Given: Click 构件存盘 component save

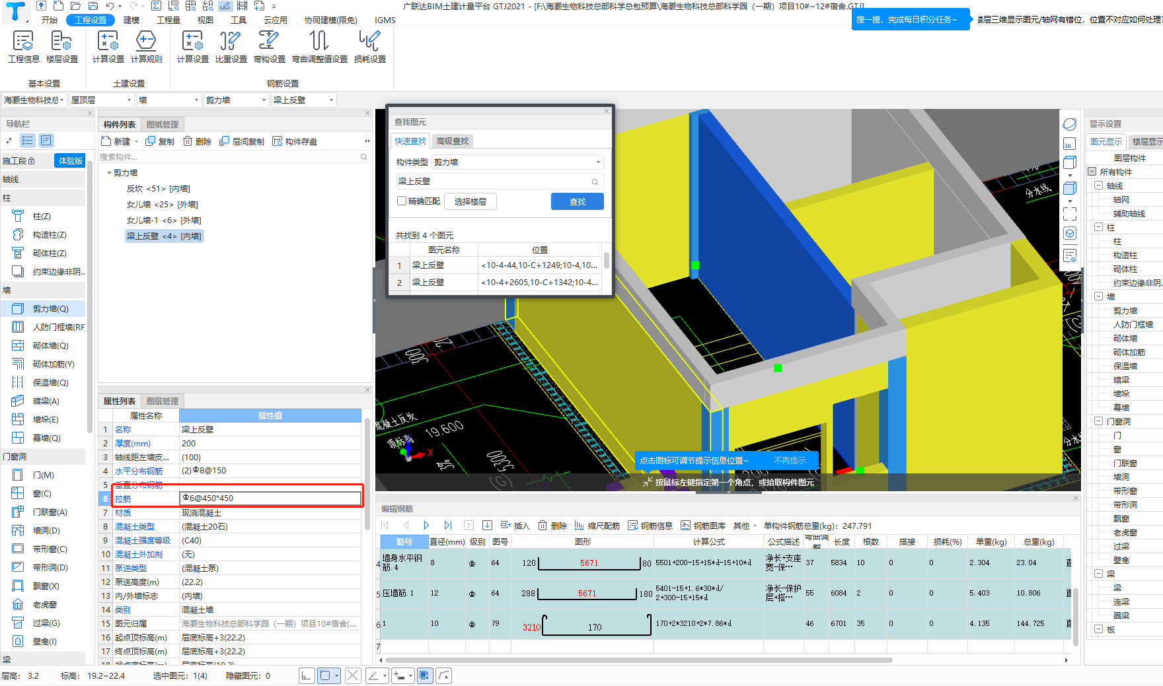Looking at the screenshot, I should click(295, 141).
